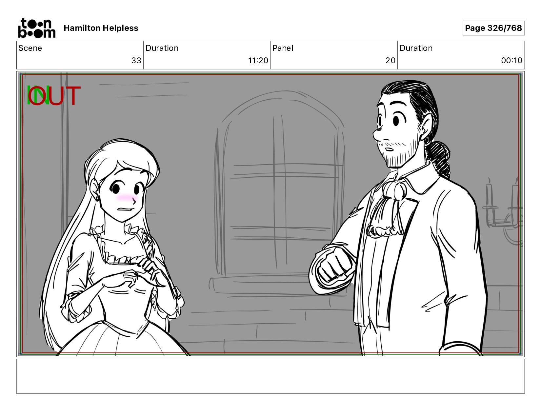541x418 pixels.
Task: Click the scene duration value '11:20'
Action: [258, 60]
